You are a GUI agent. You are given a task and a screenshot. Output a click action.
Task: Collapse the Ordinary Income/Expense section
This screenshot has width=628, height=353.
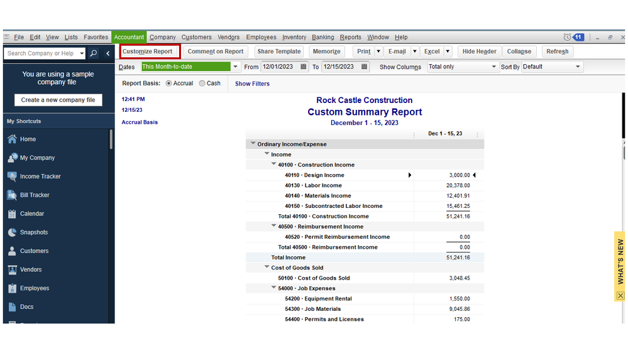coord(253,144)
